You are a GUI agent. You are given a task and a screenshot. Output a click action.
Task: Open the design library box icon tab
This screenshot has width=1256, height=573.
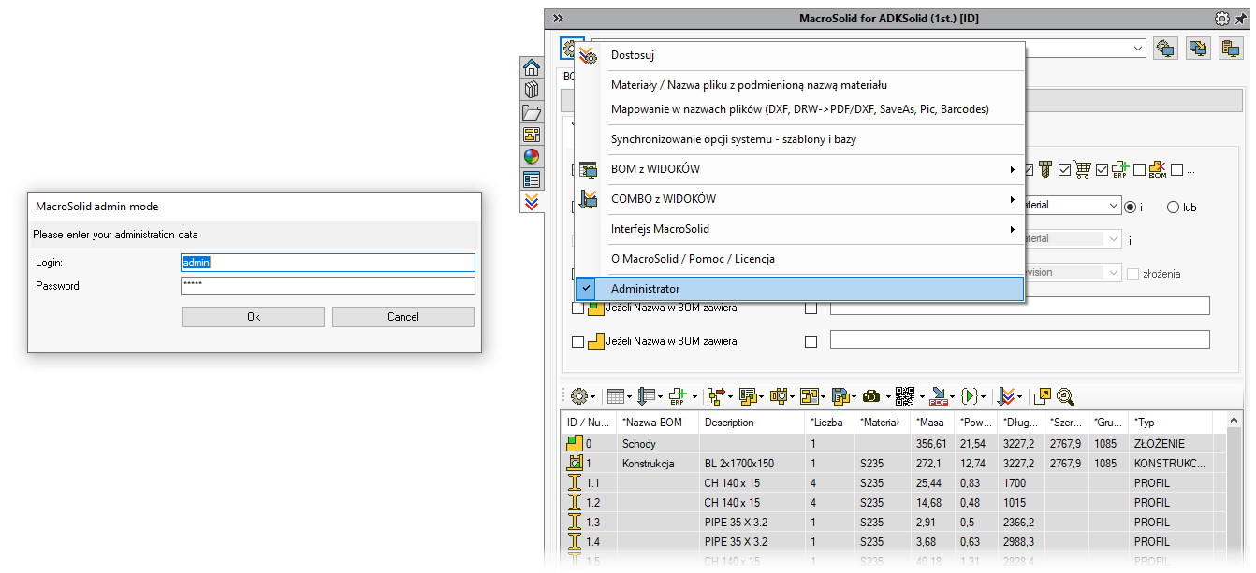tap(532, 90)
